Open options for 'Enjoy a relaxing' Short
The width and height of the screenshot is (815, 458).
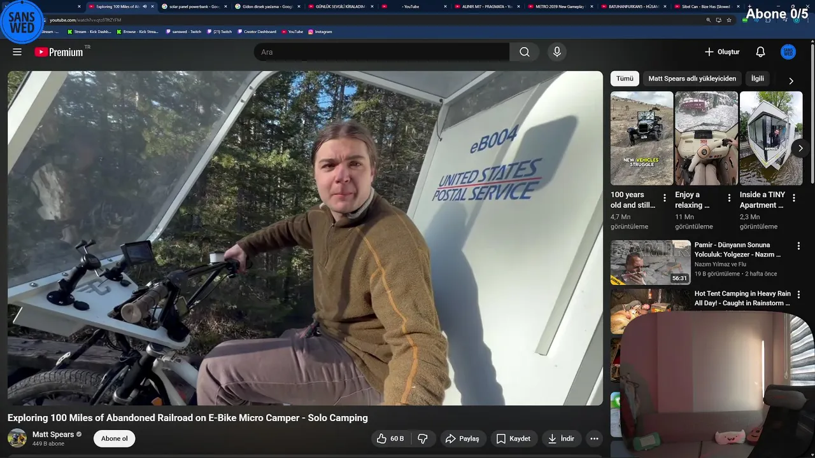coord(729,198)
